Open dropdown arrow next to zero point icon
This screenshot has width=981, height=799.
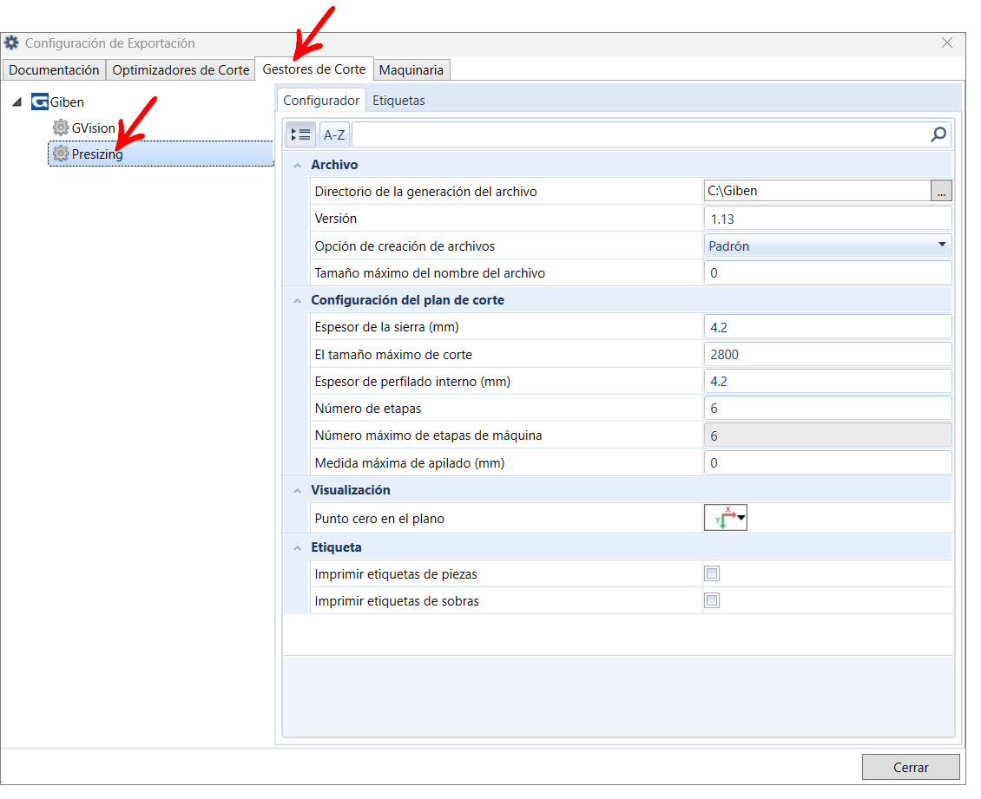click(741, 518)
